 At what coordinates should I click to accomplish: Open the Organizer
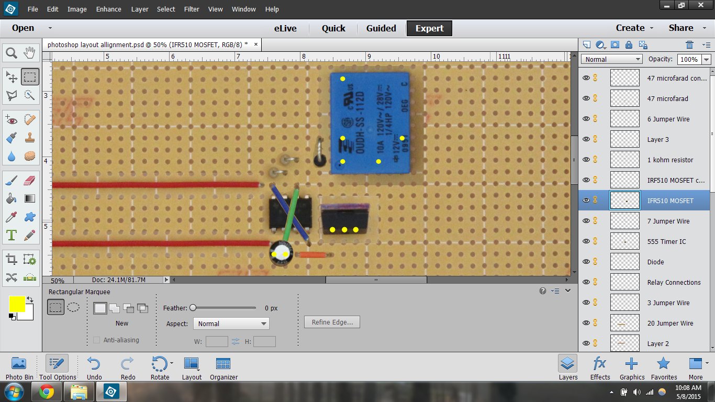tap(224, 367)
